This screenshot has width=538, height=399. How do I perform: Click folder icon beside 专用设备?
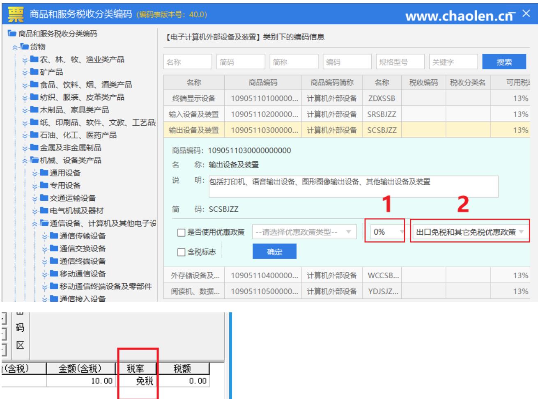(44, 186)
